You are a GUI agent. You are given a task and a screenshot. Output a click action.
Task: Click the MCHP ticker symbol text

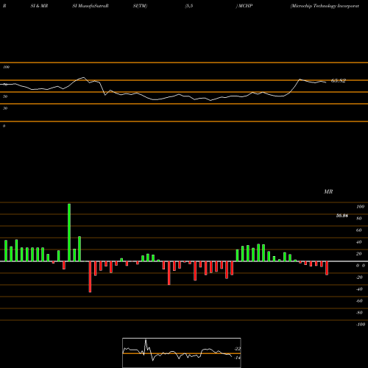[x=245, y=6]
